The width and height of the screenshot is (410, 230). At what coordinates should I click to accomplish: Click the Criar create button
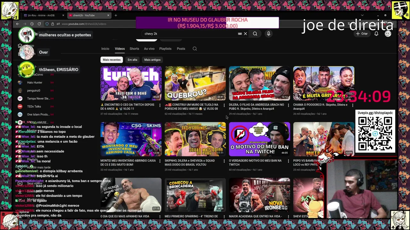click(x=362, y=34)
